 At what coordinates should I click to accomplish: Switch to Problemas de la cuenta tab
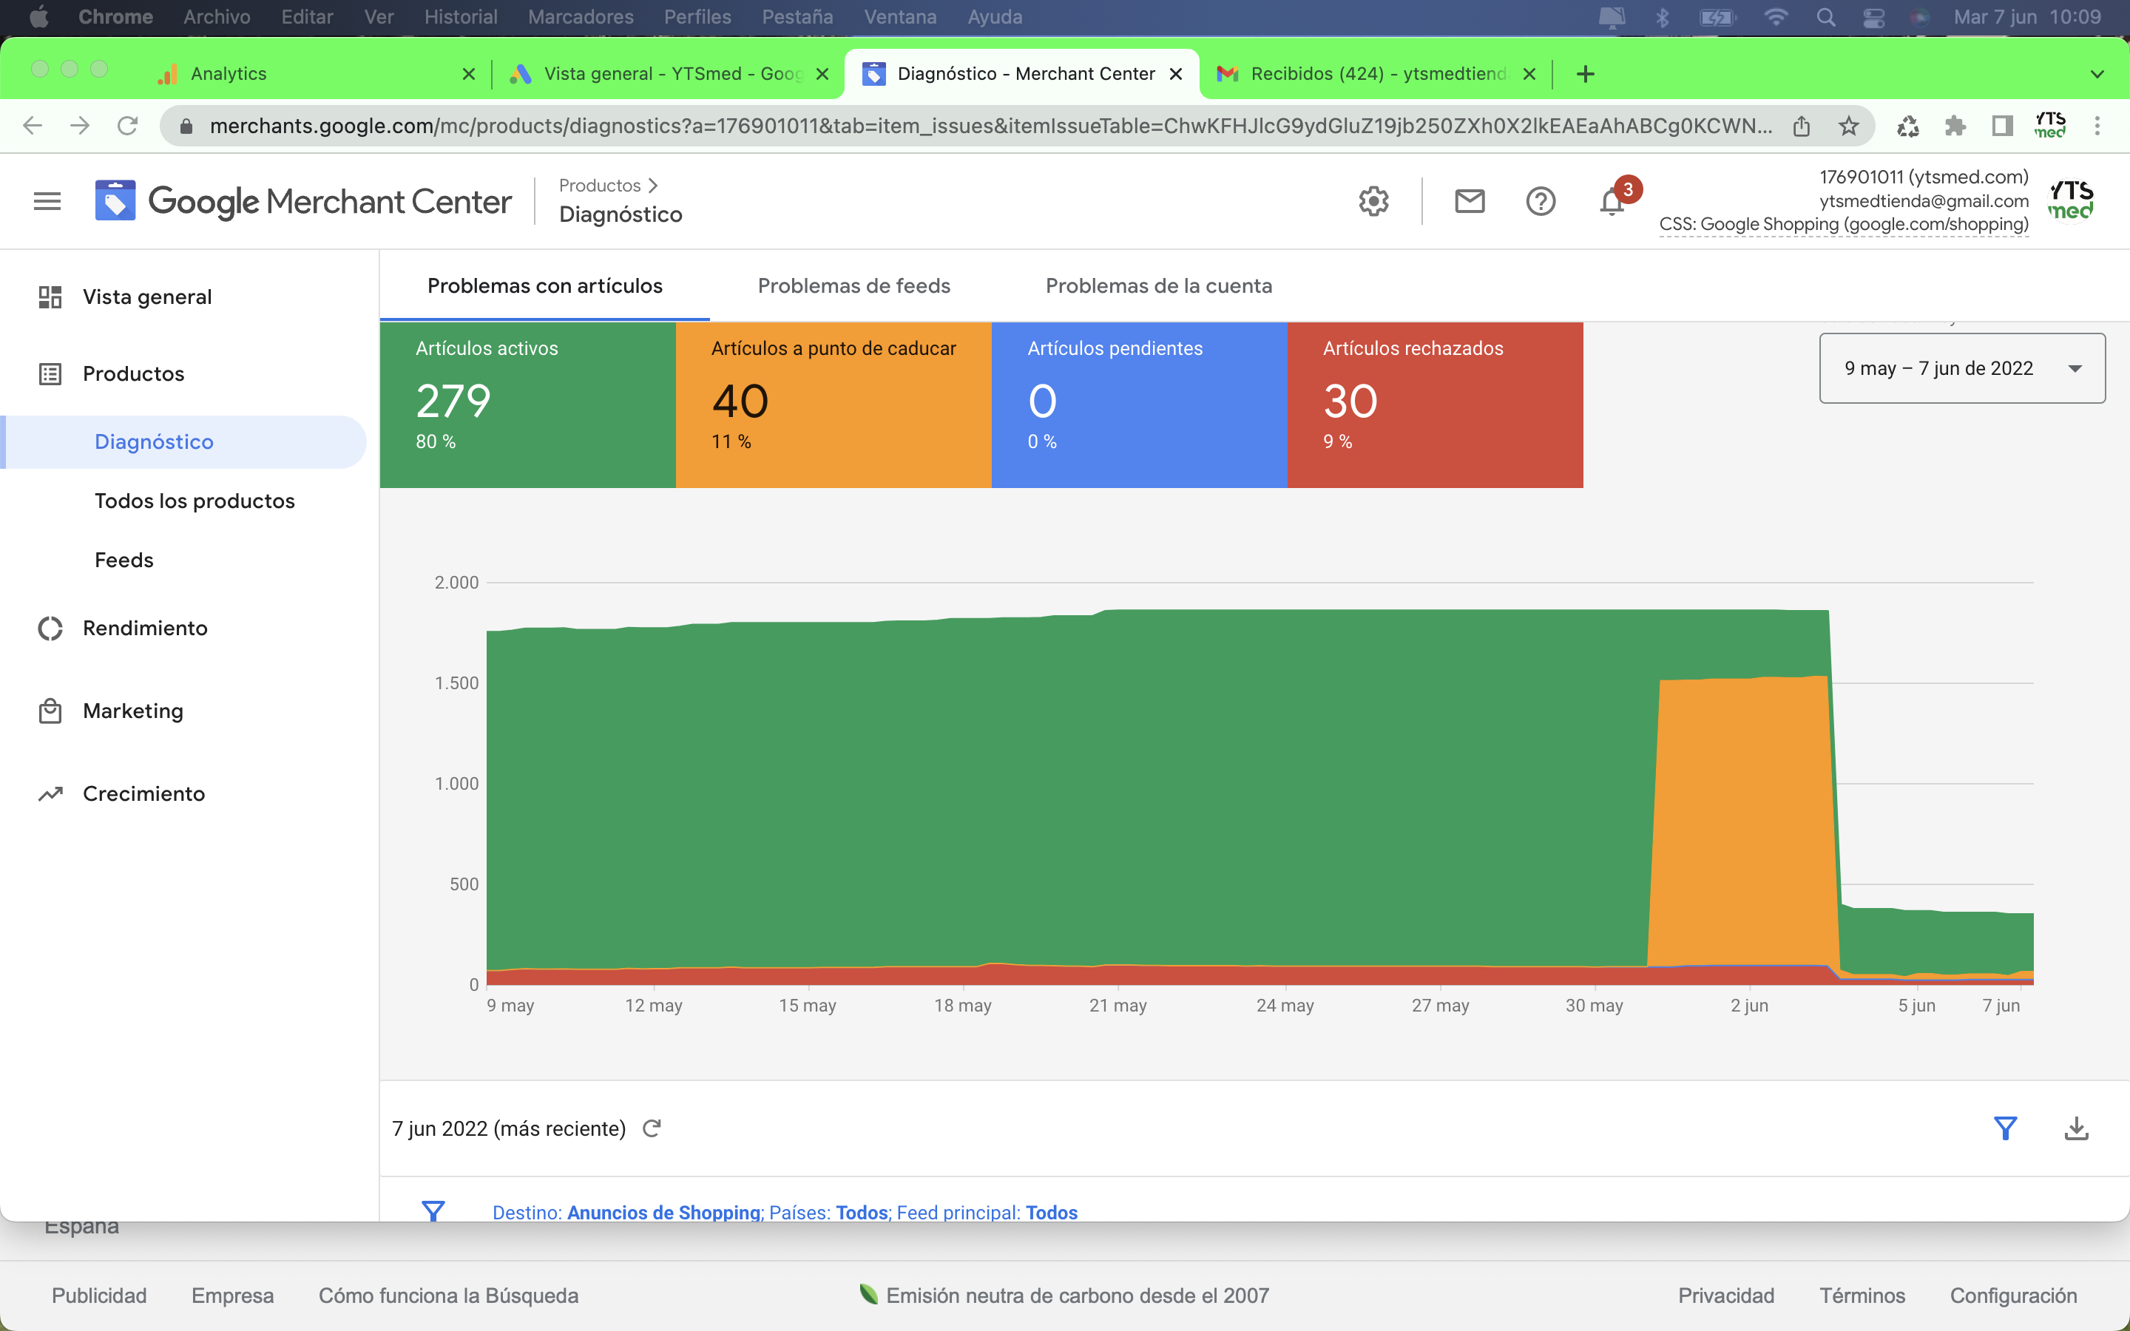[x=1158, y=286]
